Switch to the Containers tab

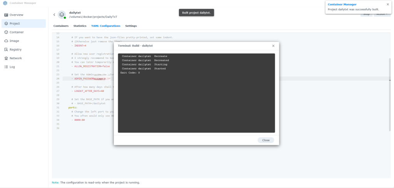click(x=61, y=26)
